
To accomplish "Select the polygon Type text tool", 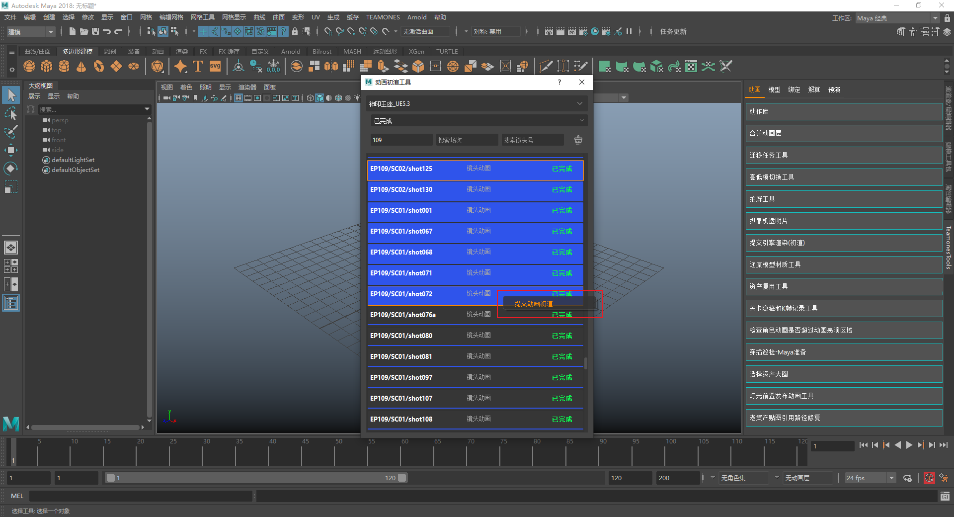I will point(198,67).
